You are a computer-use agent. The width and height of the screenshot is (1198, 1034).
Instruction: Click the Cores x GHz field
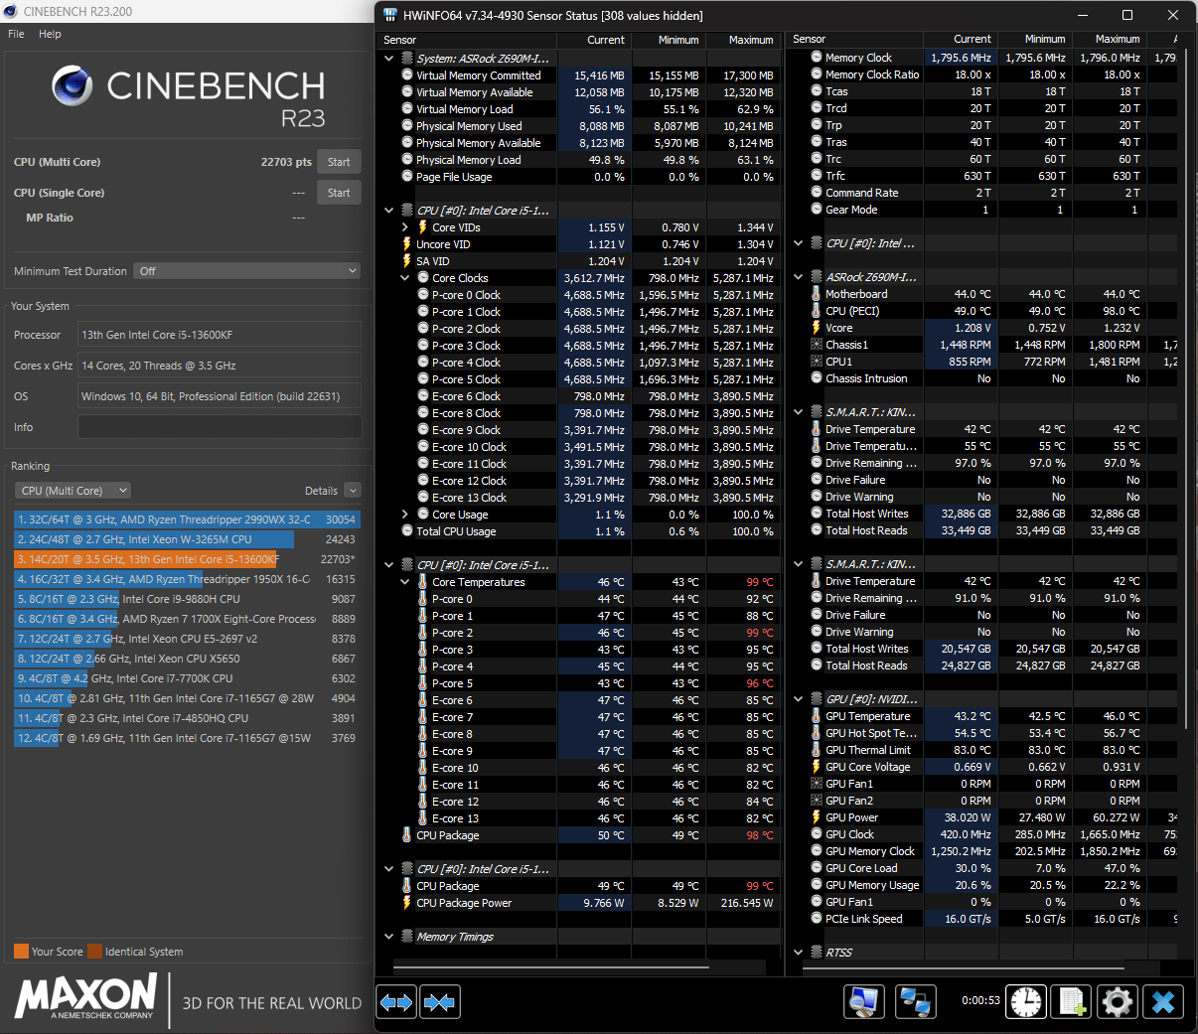(x=220, y=366)
